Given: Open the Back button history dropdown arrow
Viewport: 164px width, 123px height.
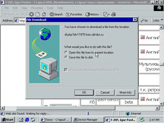Looking at the screenshot, I should coord(17,14).
